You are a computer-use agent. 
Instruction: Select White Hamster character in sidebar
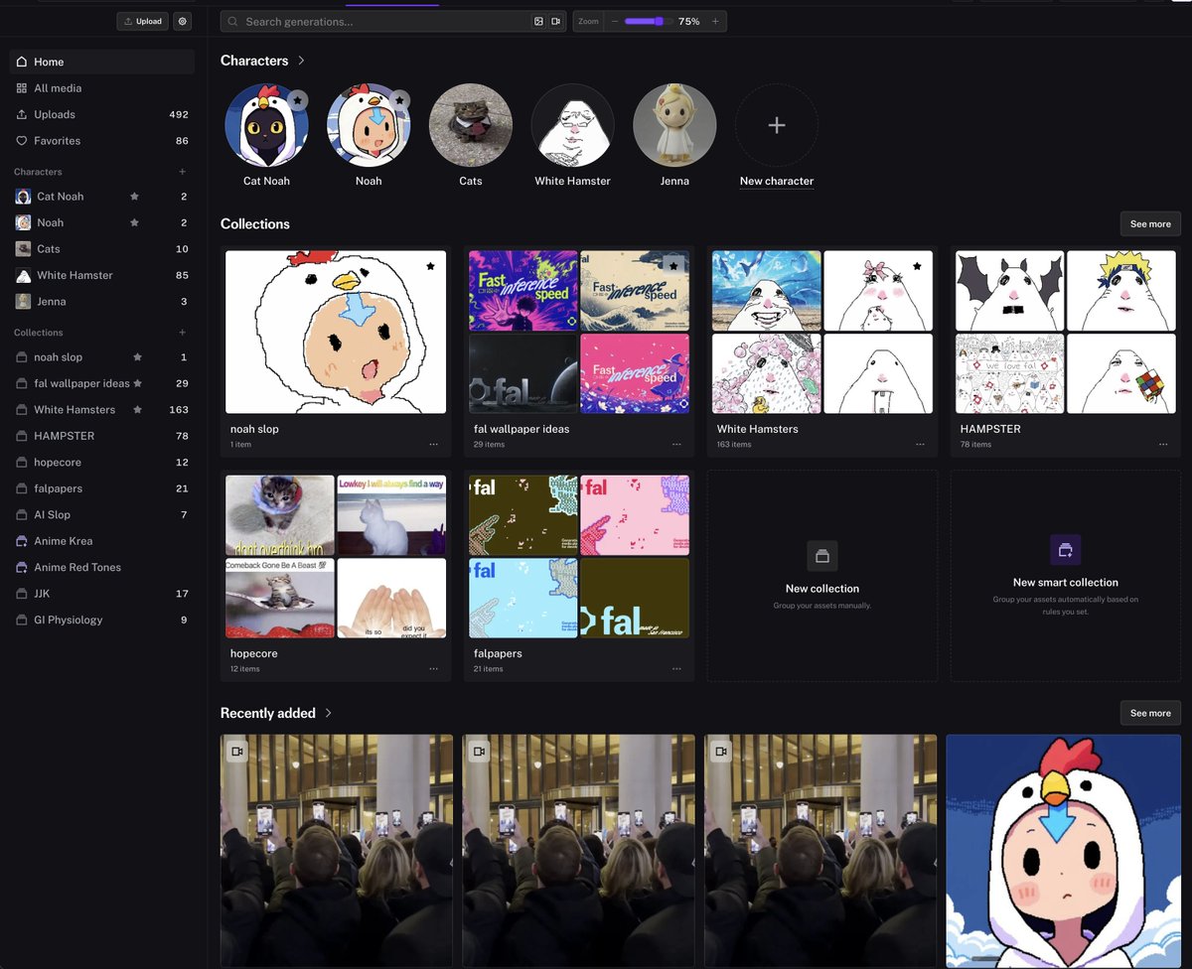pos(101,275)
